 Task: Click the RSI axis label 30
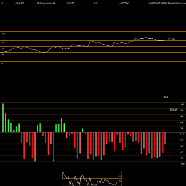(3, 55)
